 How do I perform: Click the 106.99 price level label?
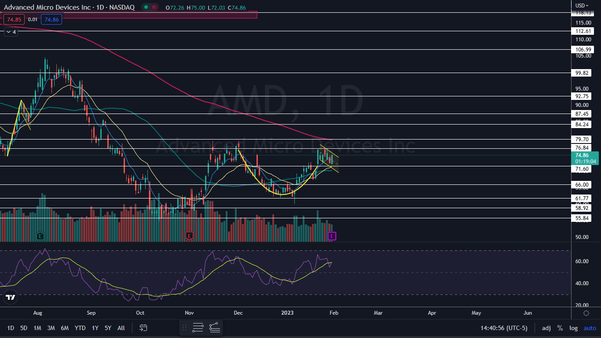coord(583,50)
